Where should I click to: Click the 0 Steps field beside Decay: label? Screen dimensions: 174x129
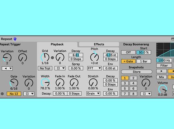[74, 94]
